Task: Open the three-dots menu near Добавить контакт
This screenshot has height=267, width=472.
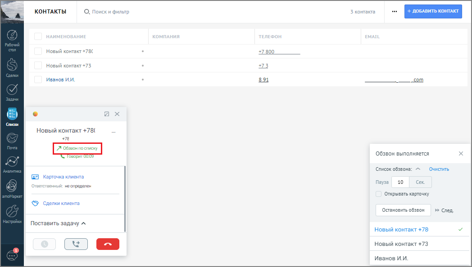Action: click(395, 12)
